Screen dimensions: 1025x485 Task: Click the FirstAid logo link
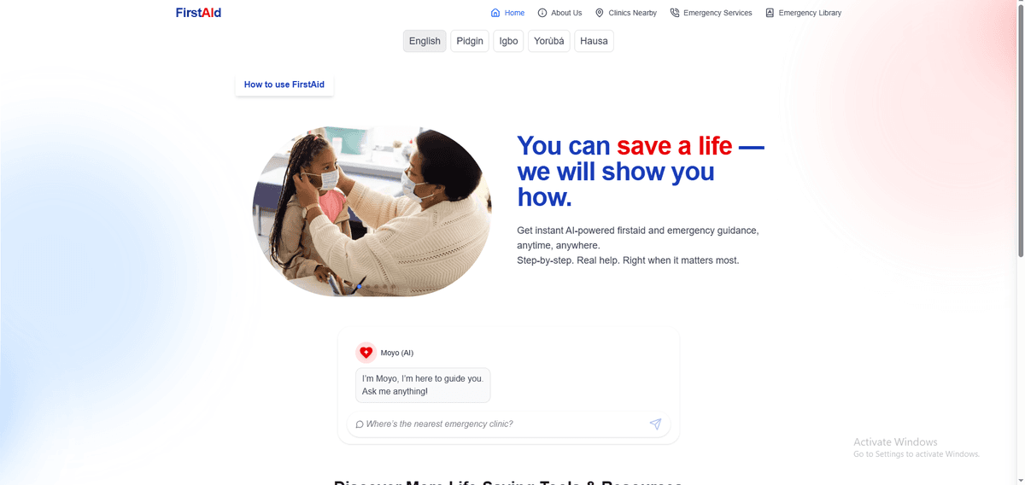click(x=198, y=13)
